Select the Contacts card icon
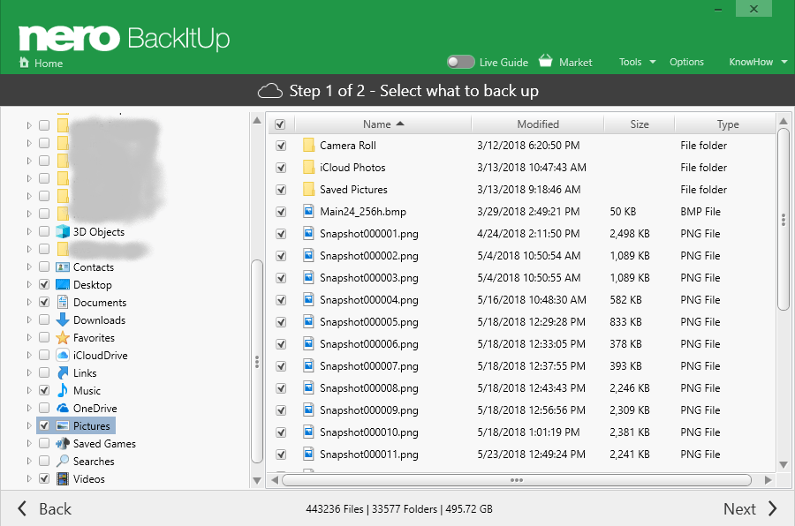Viewport: 795px width, 526px height. pos(63,267)
